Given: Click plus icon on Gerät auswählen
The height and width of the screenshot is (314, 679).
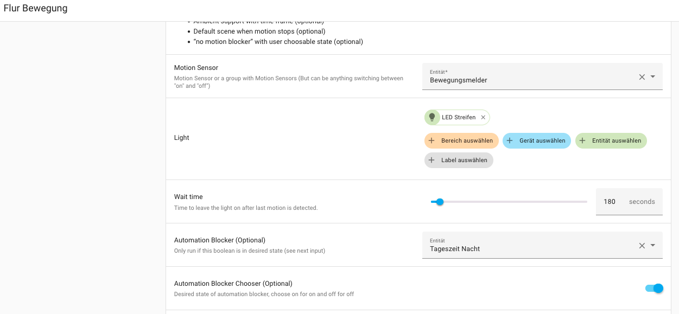Looking at the screenshot, I should coord(510,140).
